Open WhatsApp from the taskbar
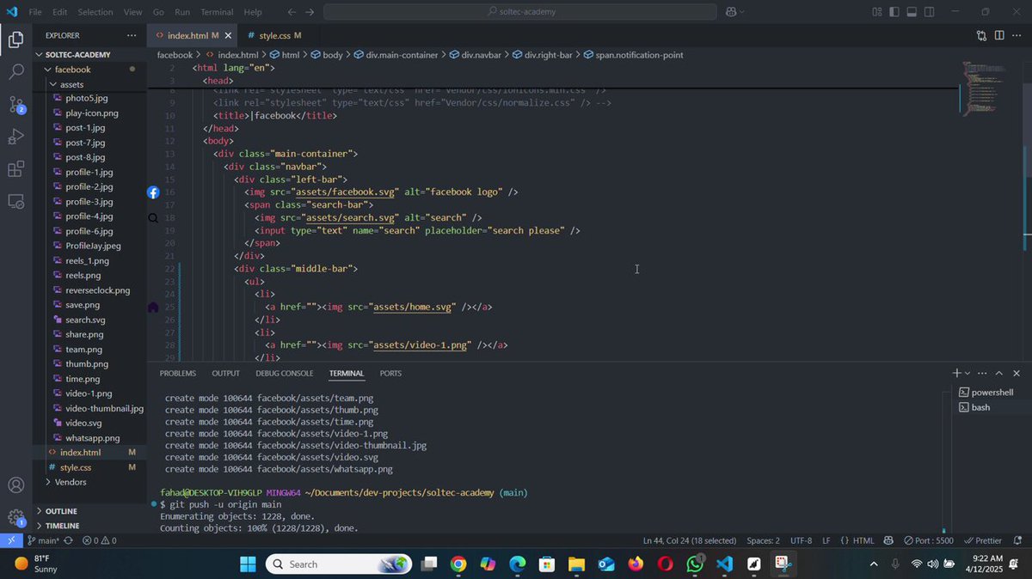This screenshot has width=1032, height=579. pos(695,564)
